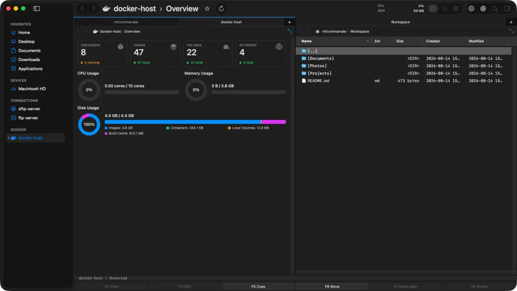
Task: Open the Volumes card showing 22
Action: tap(208, 54)
